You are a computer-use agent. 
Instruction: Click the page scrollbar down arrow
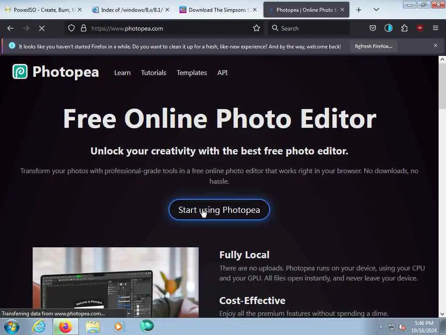click(x=442, y=314)
